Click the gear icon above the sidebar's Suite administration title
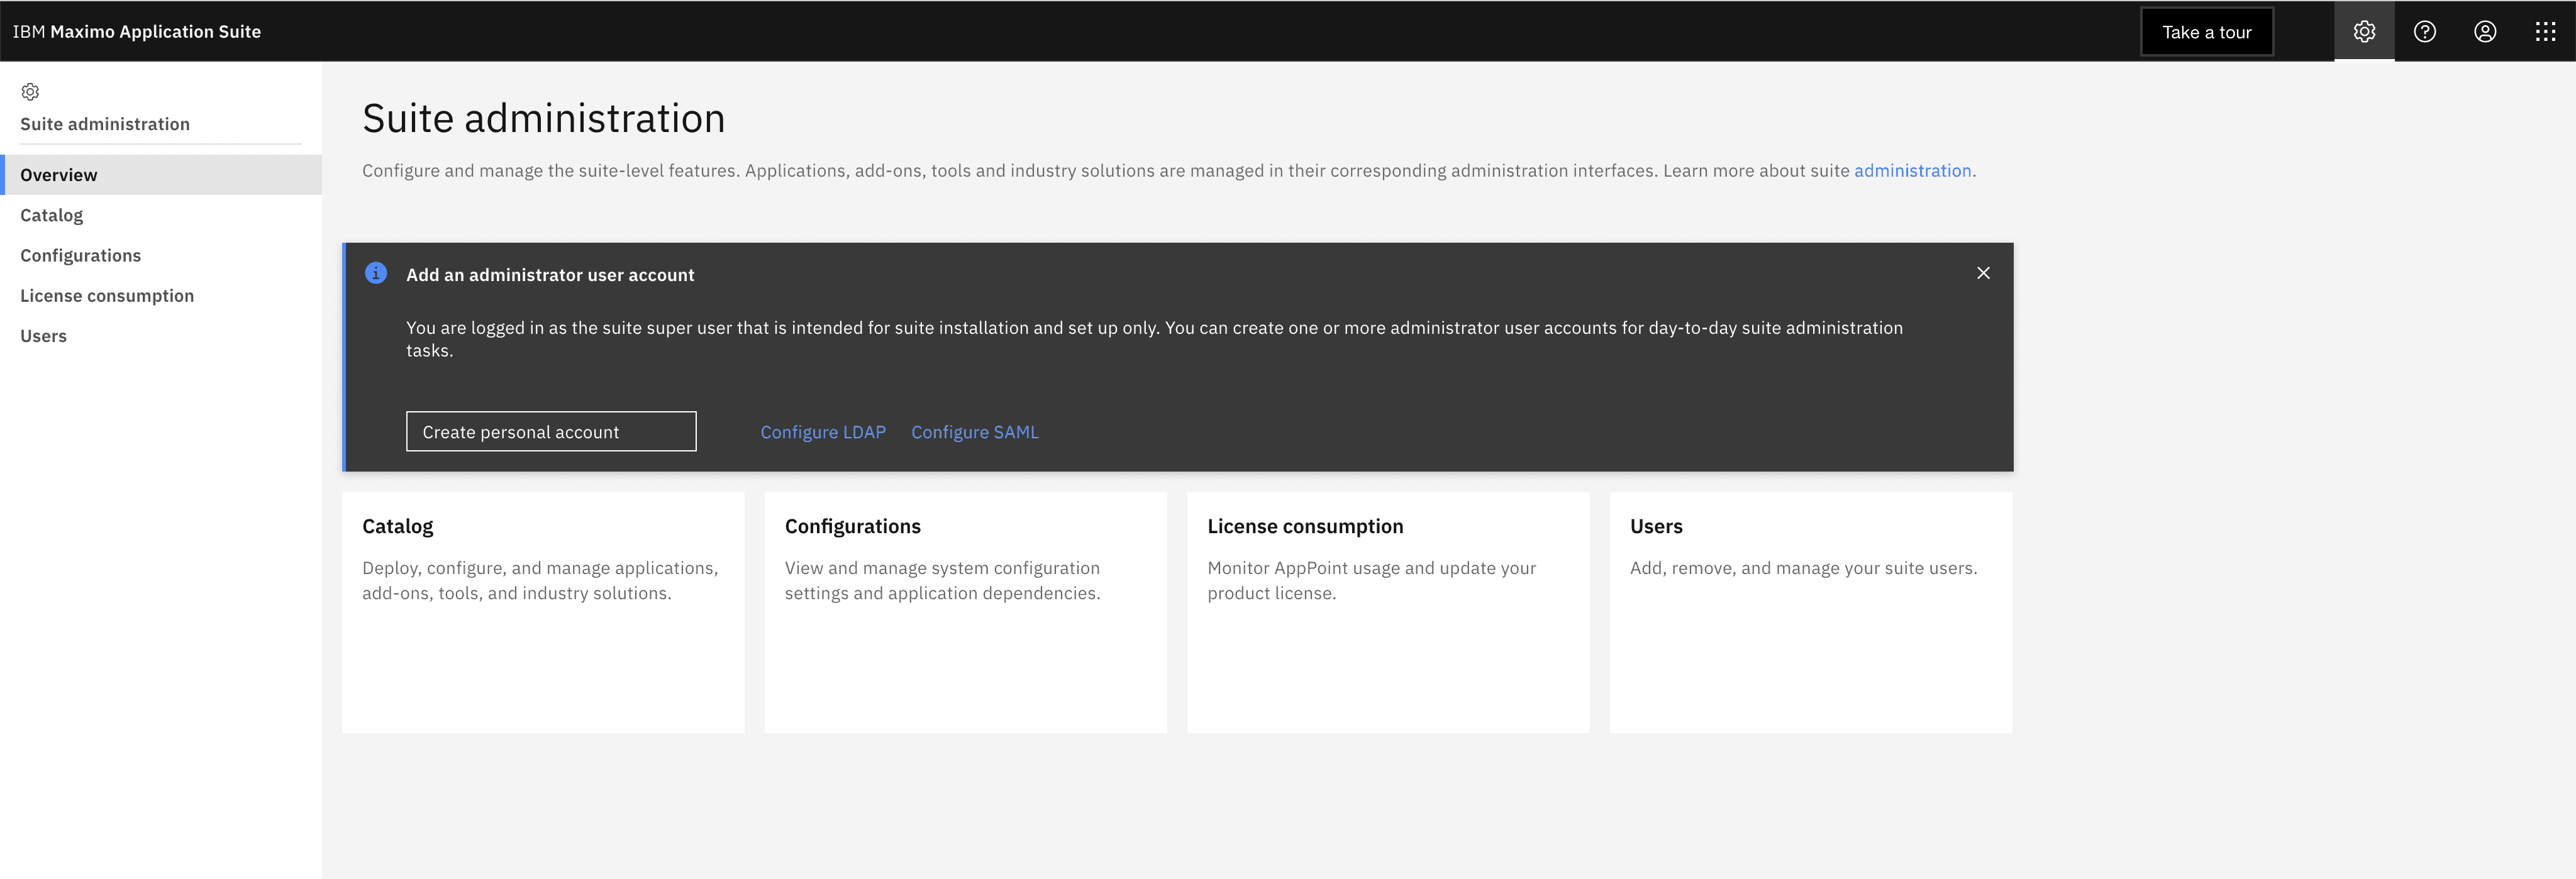The image size is (2576, 879). pos(30,92)
